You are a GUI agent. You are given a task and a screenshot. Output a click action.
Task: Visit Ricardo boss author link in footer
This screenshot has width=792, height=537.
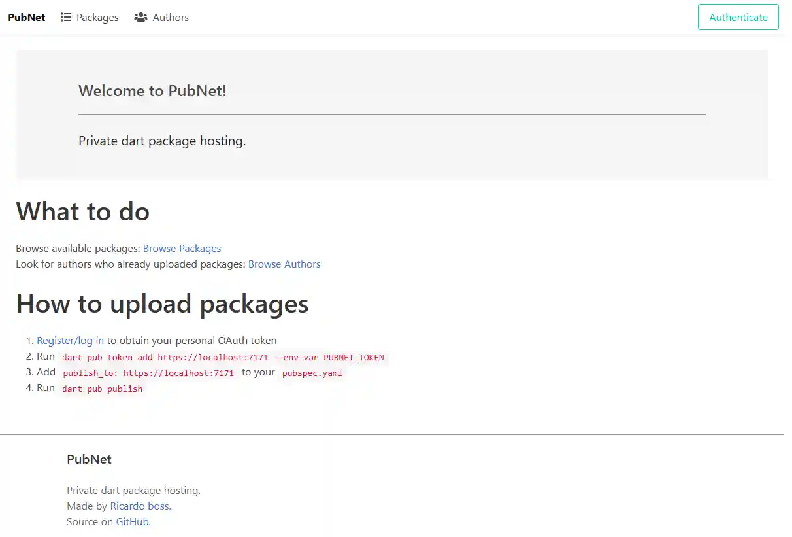tap(139, 506)
